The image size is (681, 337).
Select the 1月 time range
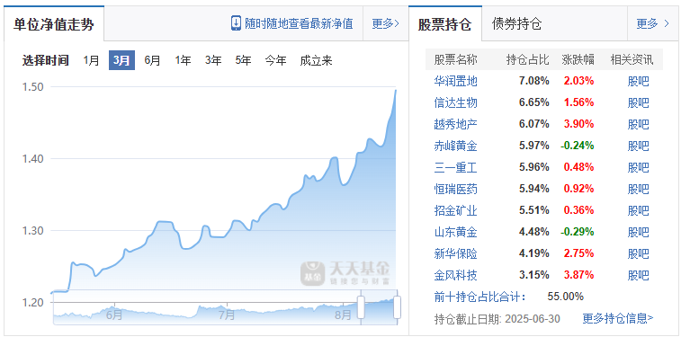coord(91,60)
